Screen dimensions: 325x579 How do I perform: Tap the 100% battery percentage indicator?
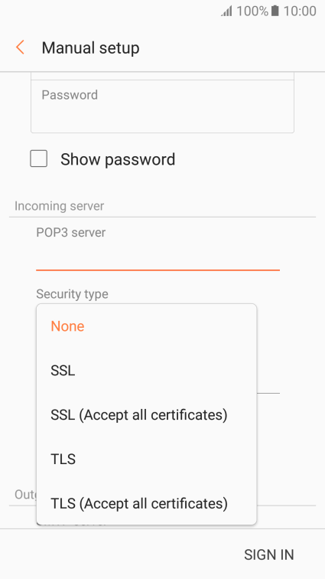(252, 11)
